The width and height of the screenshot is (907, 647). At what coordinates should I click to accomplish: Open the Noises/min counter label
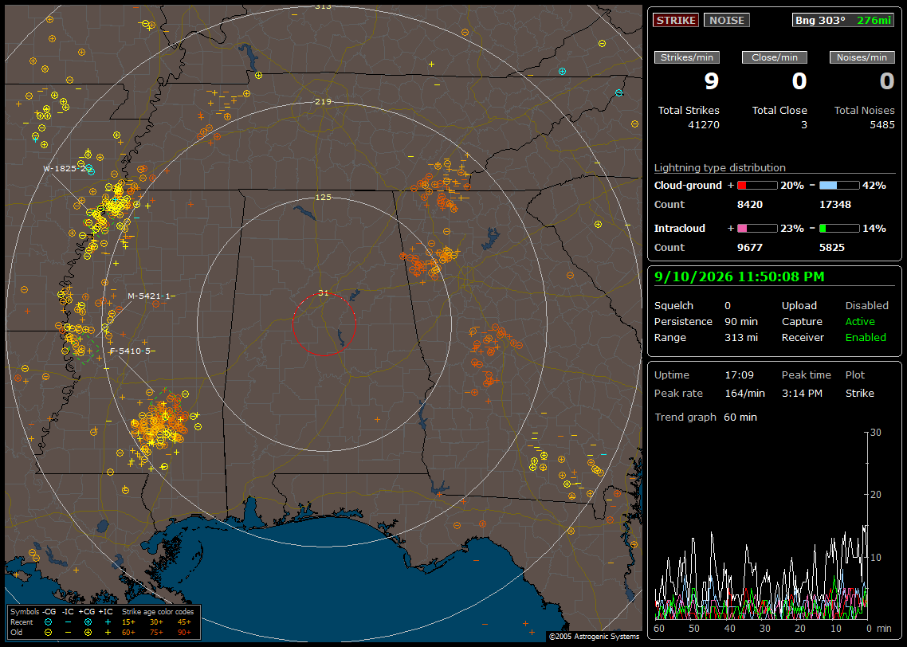862,57
